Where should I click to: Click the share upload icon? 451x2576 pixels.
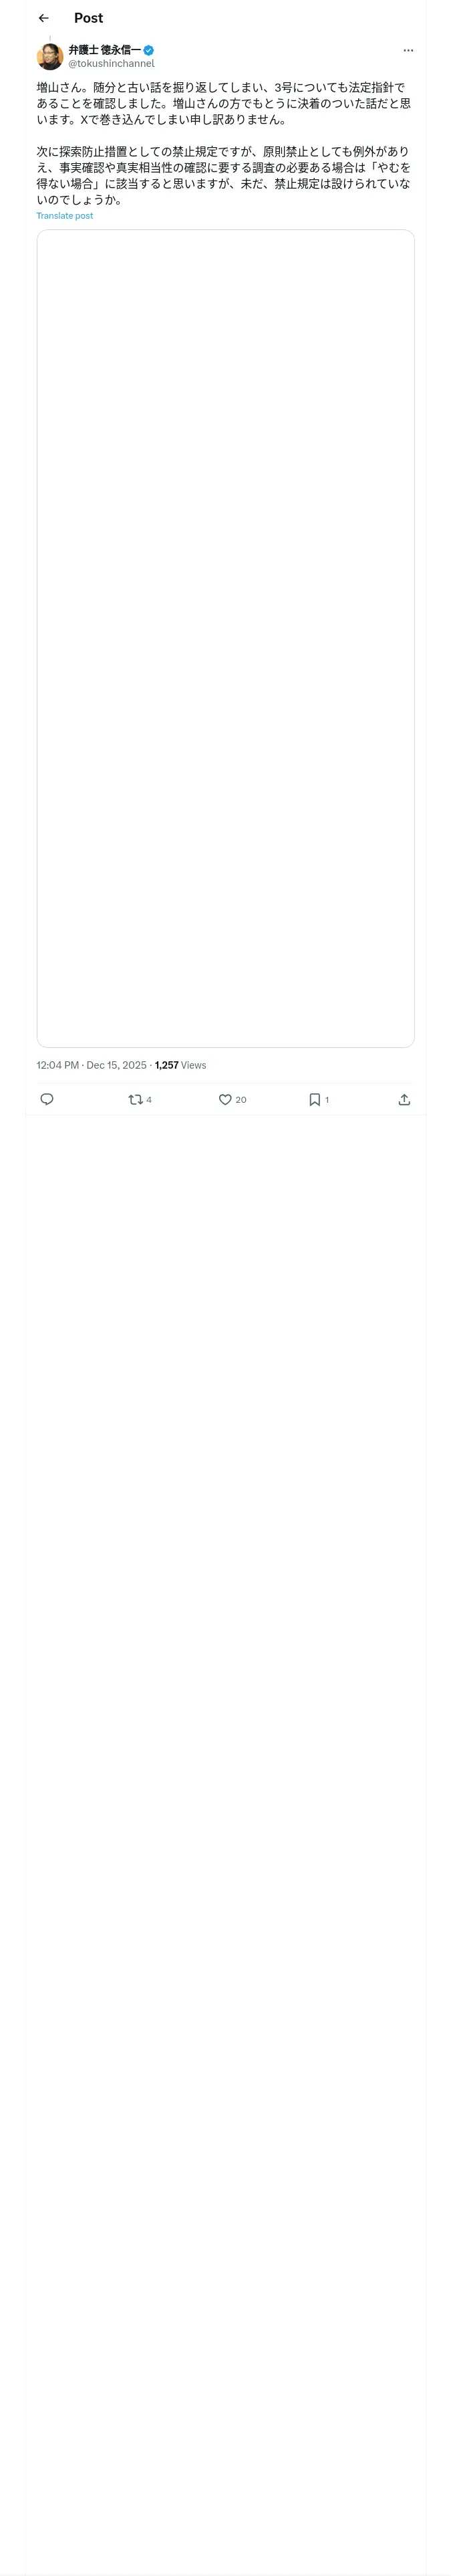pos(404,1099)
